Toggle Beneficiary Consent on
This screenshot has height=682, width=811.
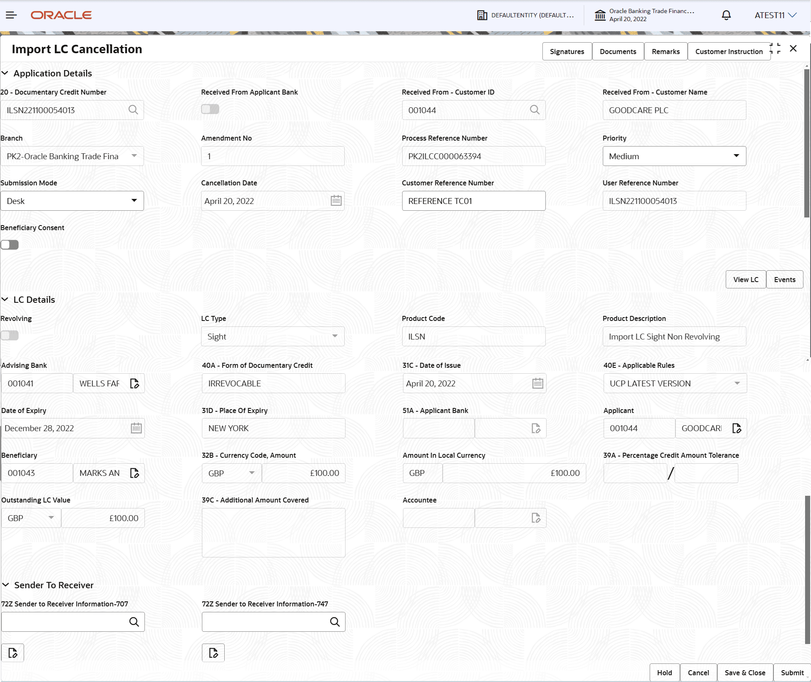click(x=10, y=245)
